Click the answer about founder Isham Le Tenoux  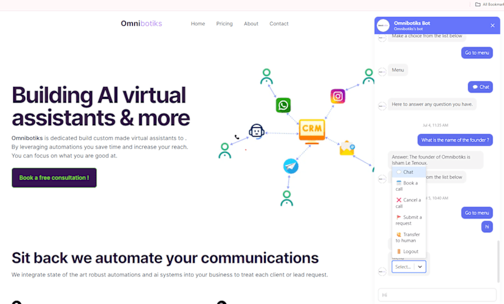point(435,160)
